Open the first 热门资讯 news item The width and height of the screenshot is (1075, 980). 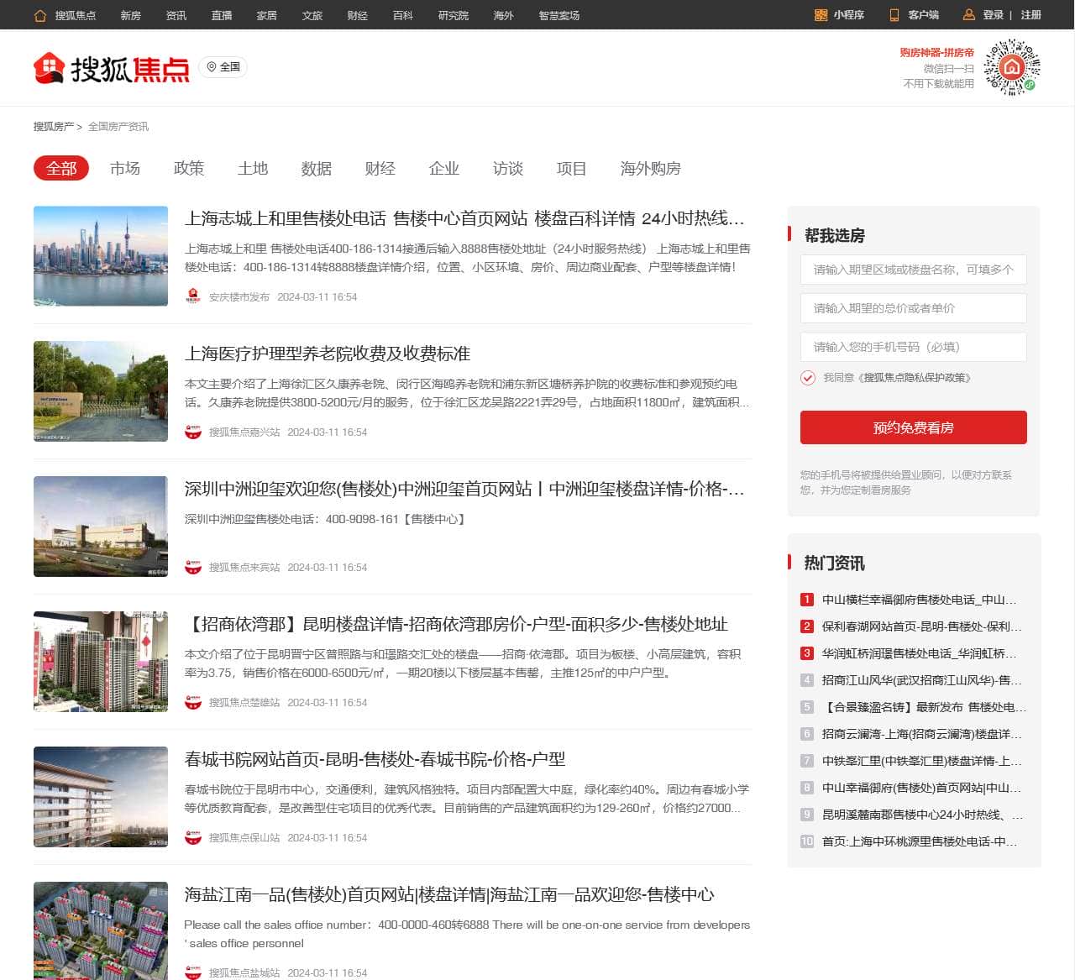pyautogui.click(x=920, y=600)
